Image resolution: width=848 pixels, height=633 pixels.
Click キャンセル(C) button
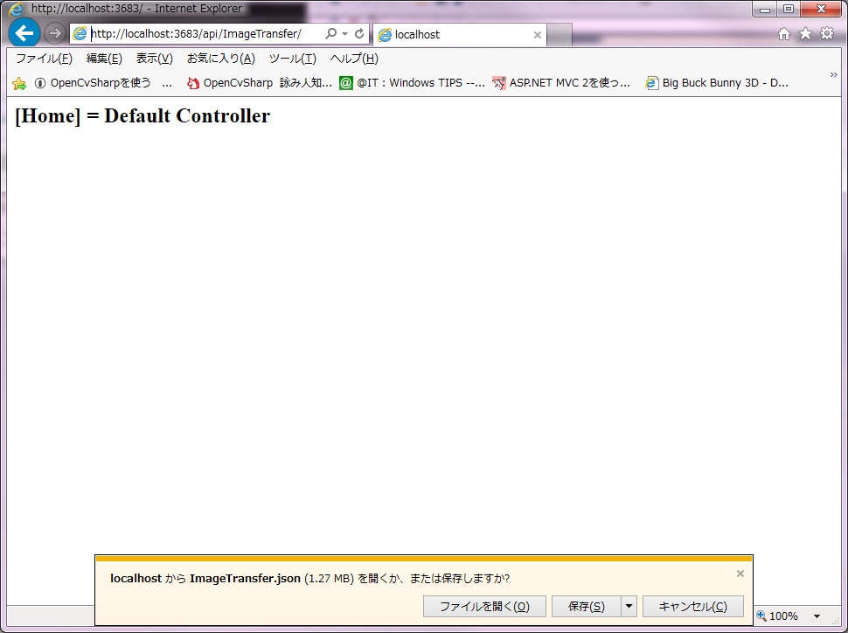pyautogui.click(x=692, y=607)
